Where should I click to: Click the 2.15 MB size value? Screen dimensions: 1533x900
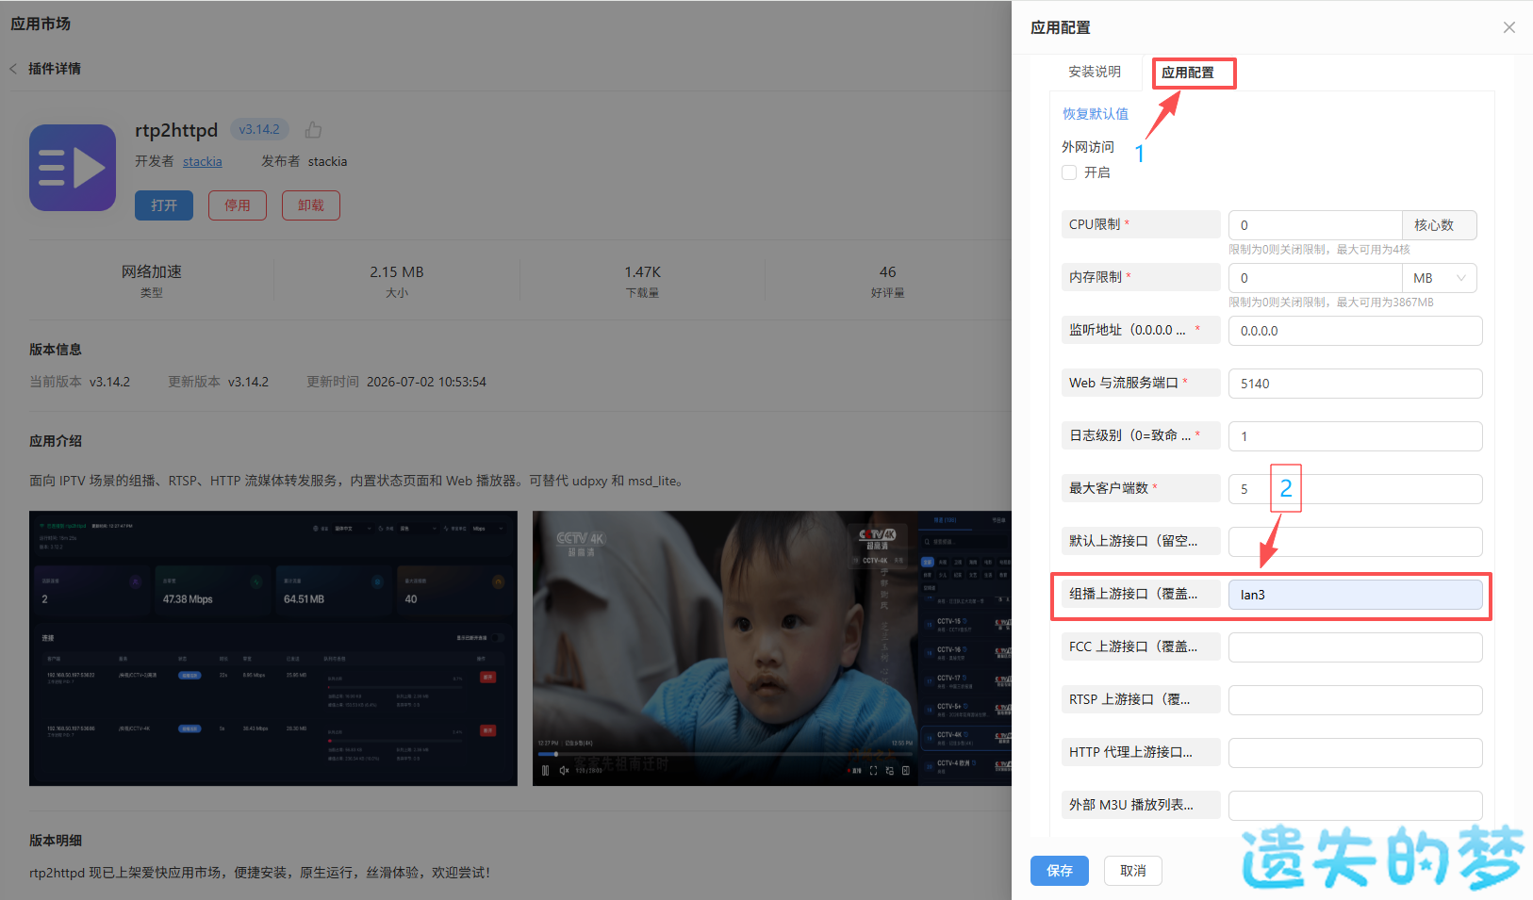(x=397, y=271)
